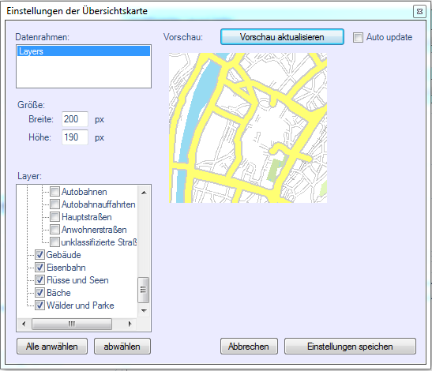The height and width of the screenshot is (371, 432).
Task: Click the Höhe input field
Action: [x=75, y=137]
